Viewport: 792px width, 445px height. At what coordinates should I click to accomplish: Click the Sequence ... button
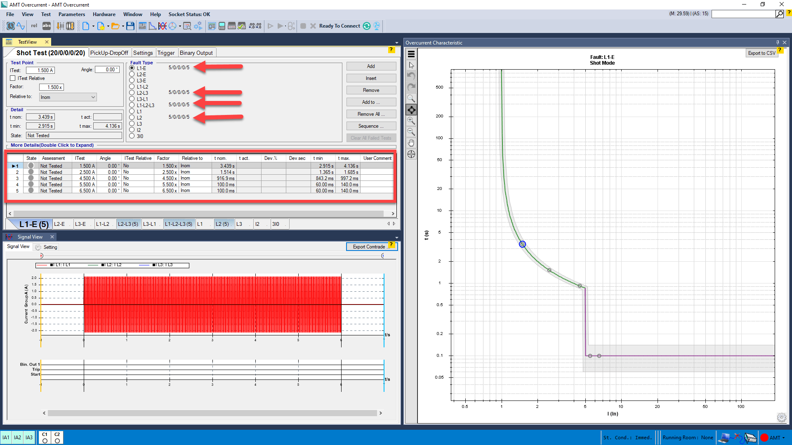click(x=371, y=126)
